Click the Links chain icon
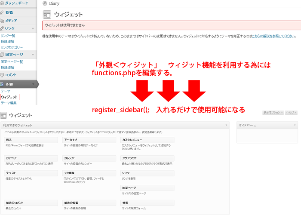The height and width of the screenshot is (215, 301). [3, 28]
